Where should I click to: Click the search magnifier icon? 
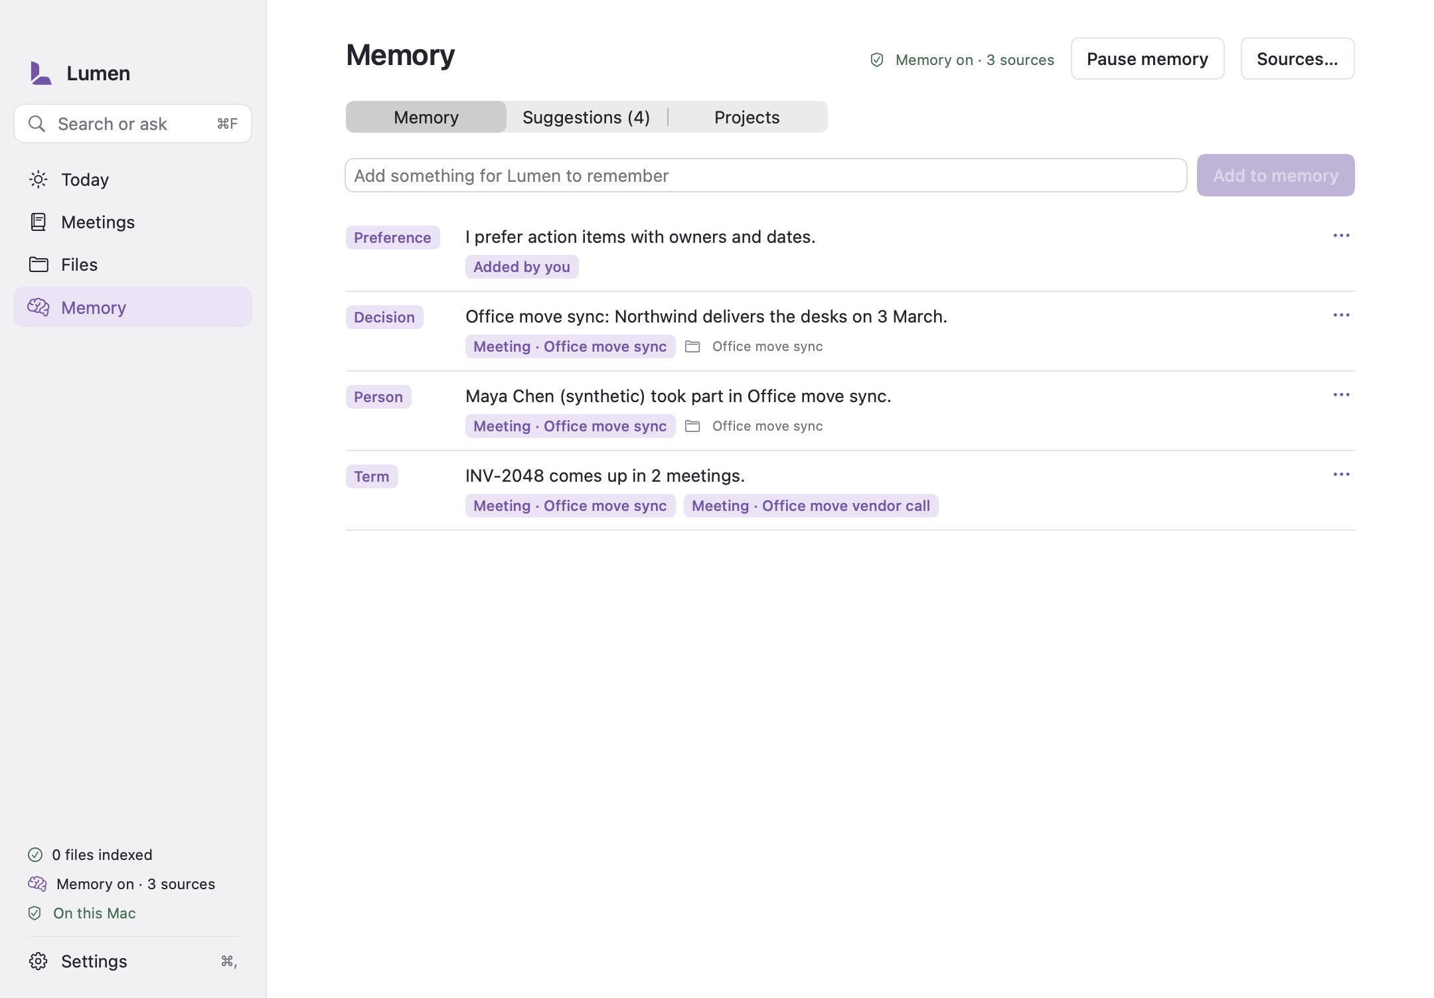[x=37, y=123]
